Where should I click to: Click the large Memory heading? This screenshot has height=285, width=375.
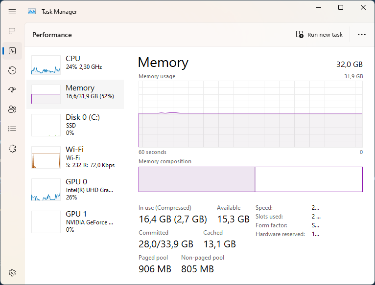tap(163, 63)
